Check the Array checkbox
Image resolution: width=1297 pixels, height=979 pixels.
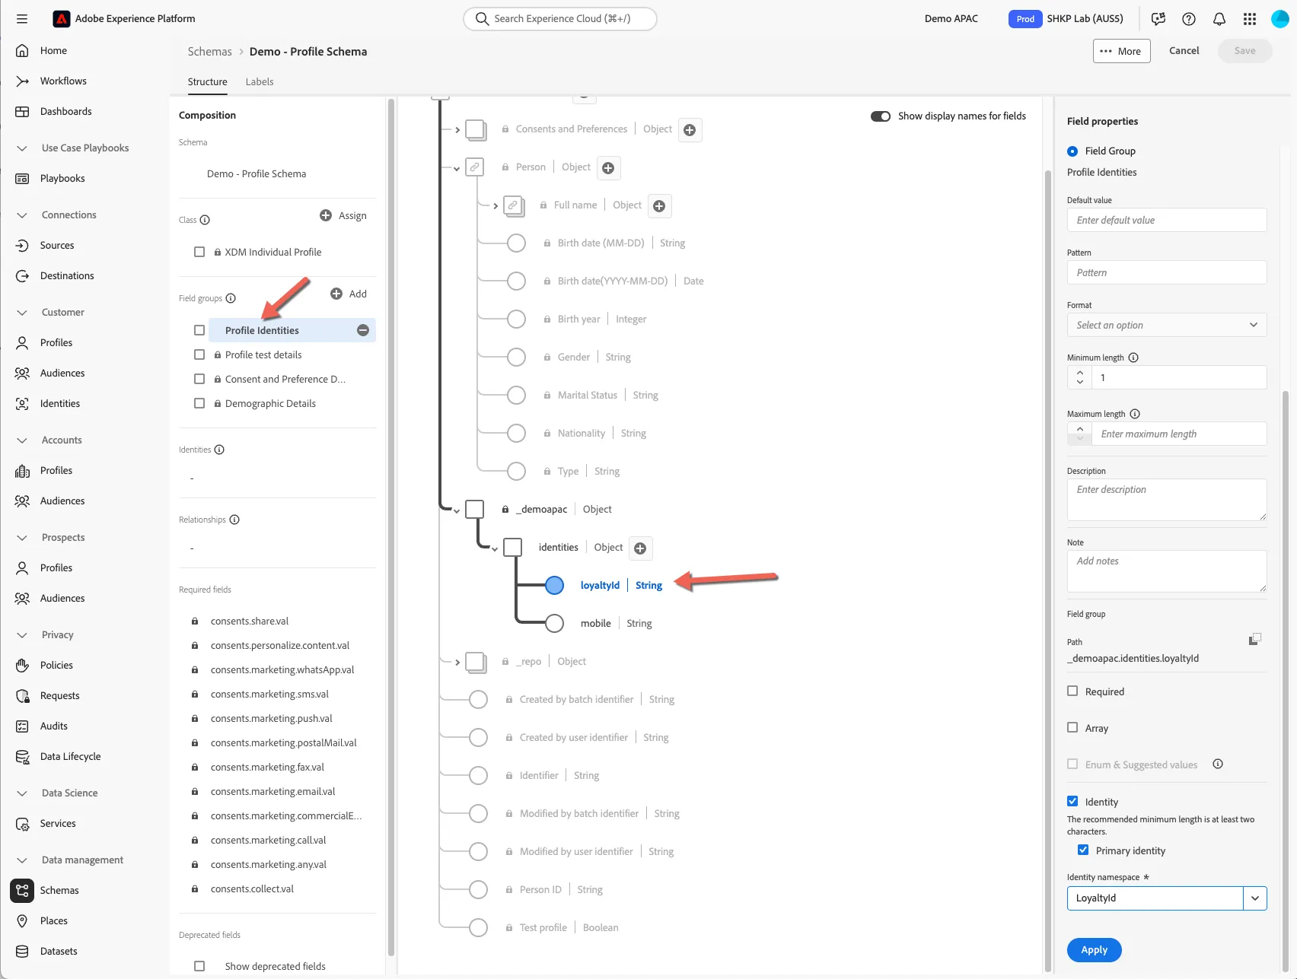coord(1072,727)
